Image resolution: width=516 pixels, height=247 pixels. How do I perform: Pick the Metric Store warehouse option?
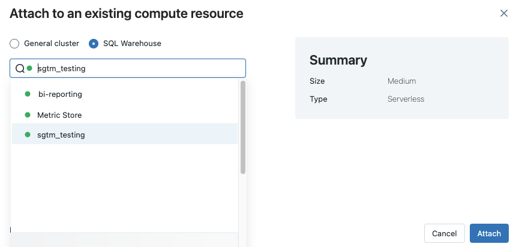pyautogui.click(x=59, y=115)
